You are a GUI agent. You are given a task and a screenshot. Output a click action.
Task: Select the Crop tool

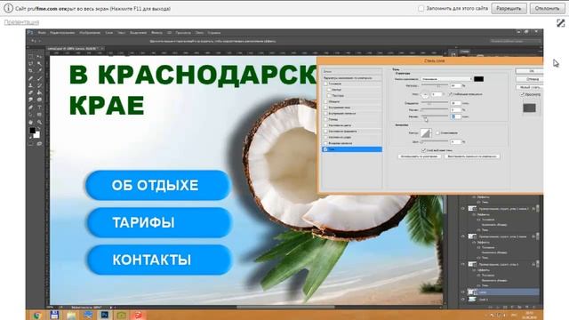tap(31, 71)
